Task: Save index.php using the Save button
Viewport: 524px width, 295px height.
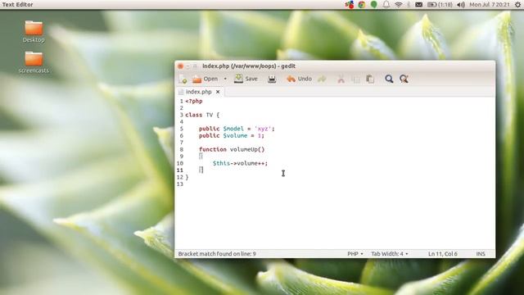Action: tap(246, 79)
